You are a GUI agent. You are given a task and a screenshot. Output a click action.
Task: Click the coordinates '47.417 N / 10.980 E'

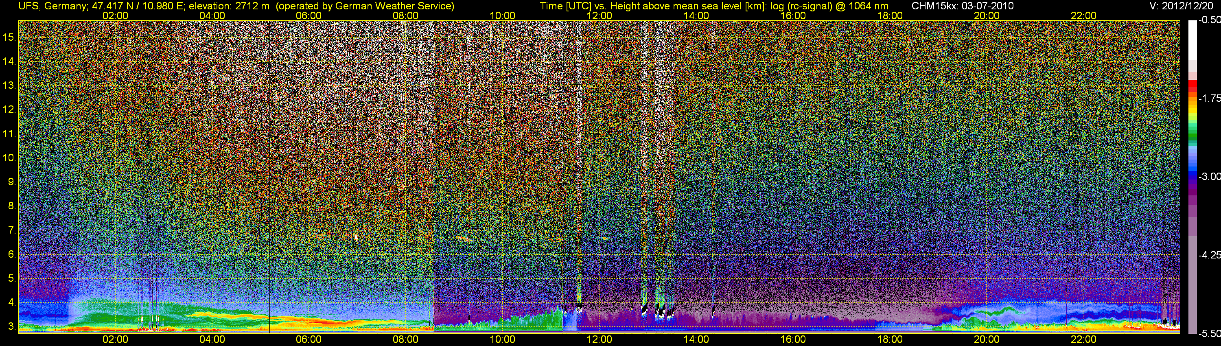(139, 6)
